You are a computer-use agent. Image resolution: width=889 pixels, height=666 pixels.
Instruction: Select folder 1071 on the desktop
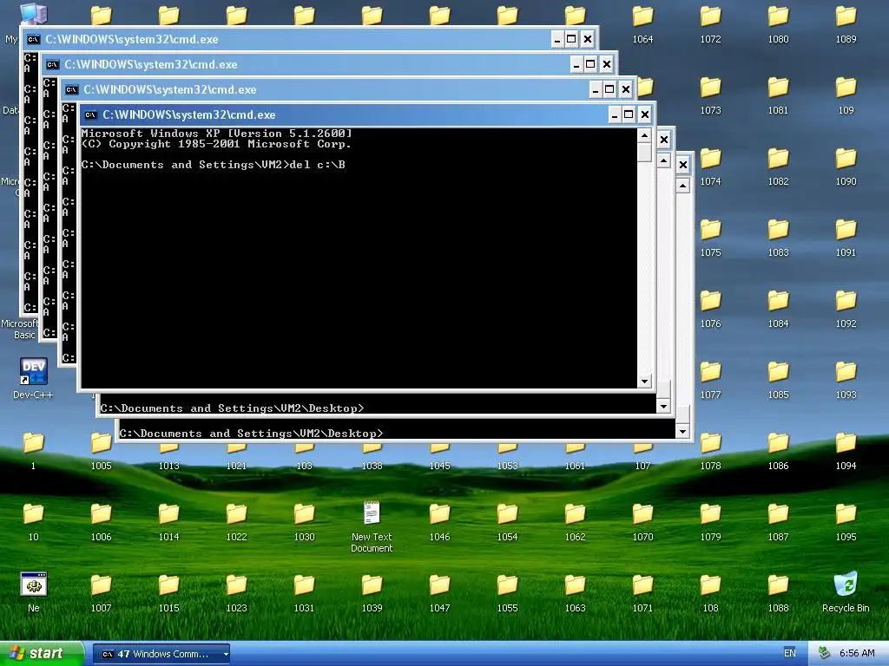[x=642, y=593]
